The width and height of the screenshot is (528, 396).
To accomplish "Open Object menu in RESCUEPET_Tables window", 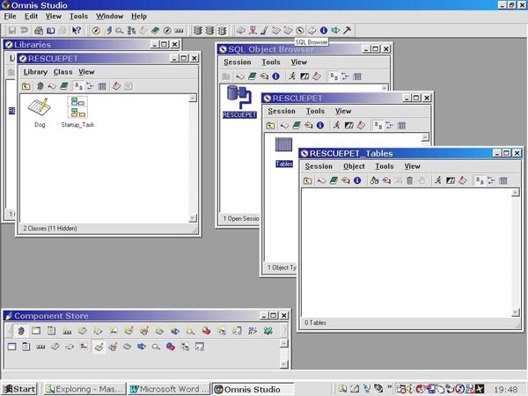I will tap(354, 166).
